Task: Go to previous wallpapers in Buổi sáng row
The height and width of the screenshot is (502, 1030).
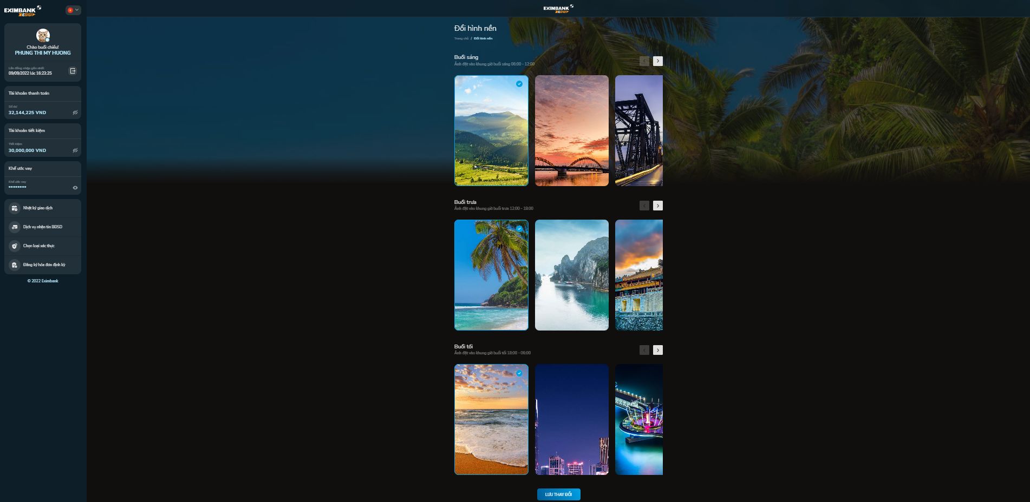Action: point(644,61)
